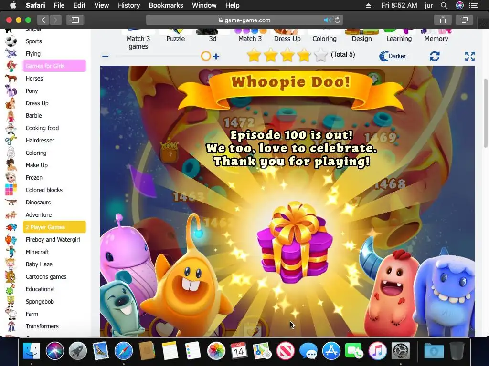Open the Safari Share menu
This screenshot has height=366, width=489.
tap(443, 20)
